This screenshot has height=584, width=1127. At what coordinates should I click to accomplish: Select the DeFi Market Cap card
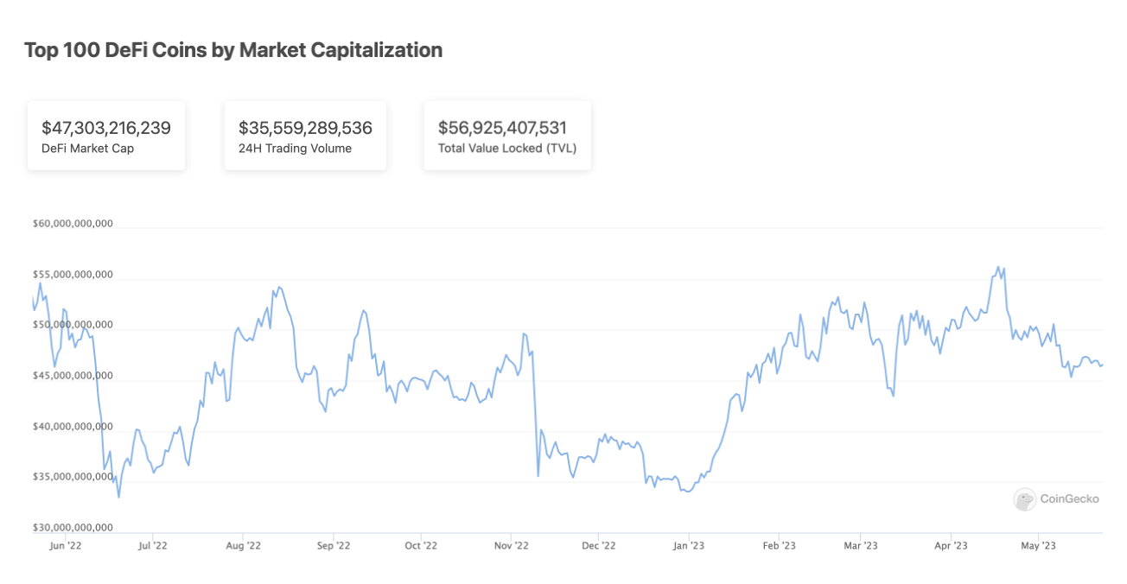(x=106, y=136)
